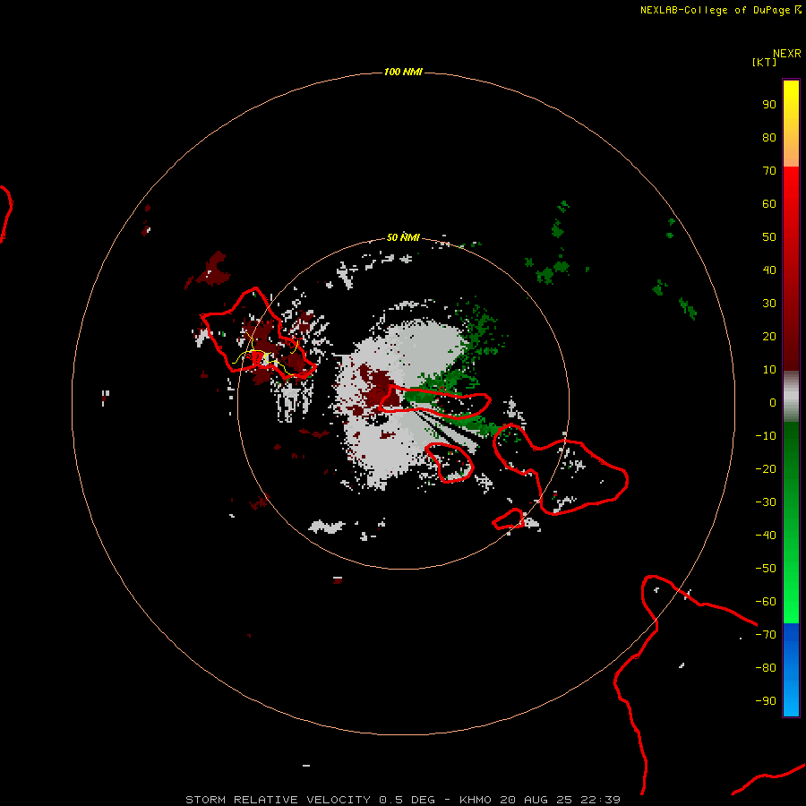The width and height of the screenshot is (806, 806).
Task: Click the -40 value on the velocity scale
Action: pyautogui.click(x=766, y=536)
